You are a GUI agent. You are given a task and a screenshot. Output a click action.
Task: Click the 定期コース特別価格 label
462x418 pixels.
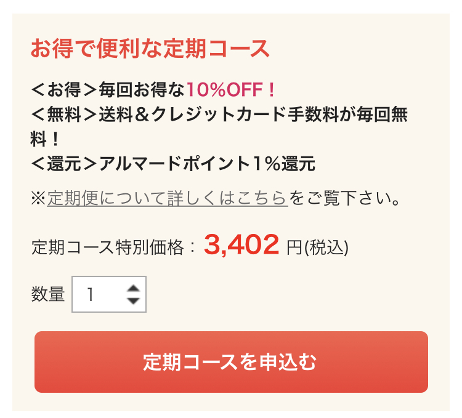pos(108,247)
